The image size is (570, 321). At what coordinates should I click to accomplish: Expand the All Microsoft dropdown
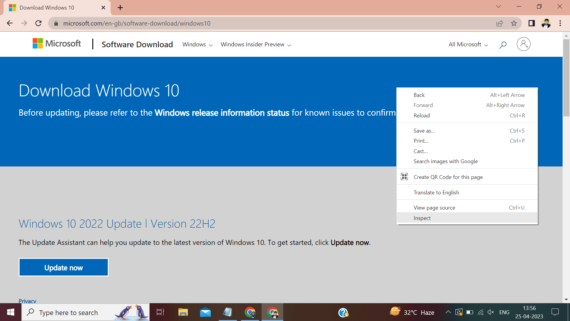tap(468, 45)
